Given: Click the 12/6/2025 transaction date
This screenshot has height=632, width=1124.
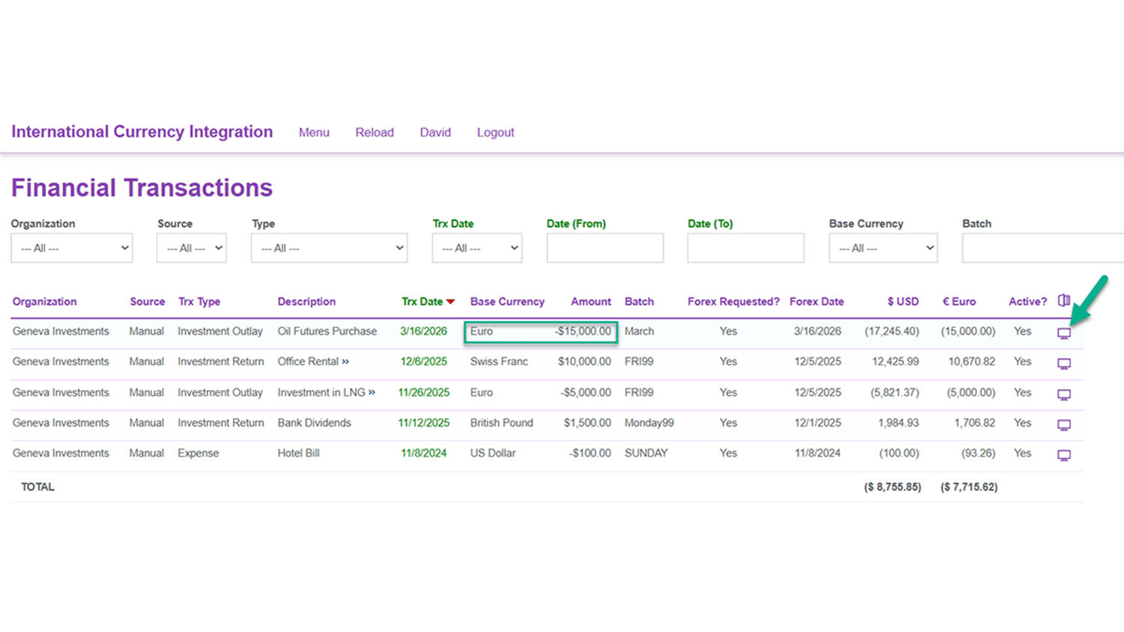Looking at the screenshot, I should tap(423, 361).
